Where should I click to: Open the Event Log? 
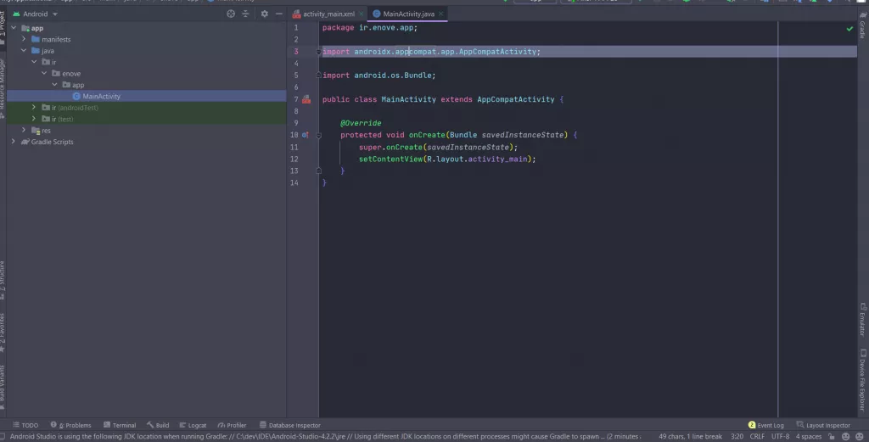766,425
